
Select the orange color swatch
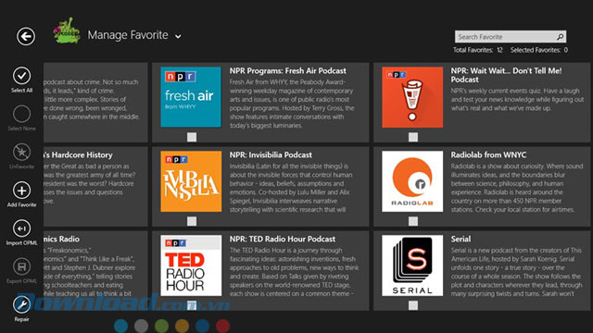tap(182, 326)
